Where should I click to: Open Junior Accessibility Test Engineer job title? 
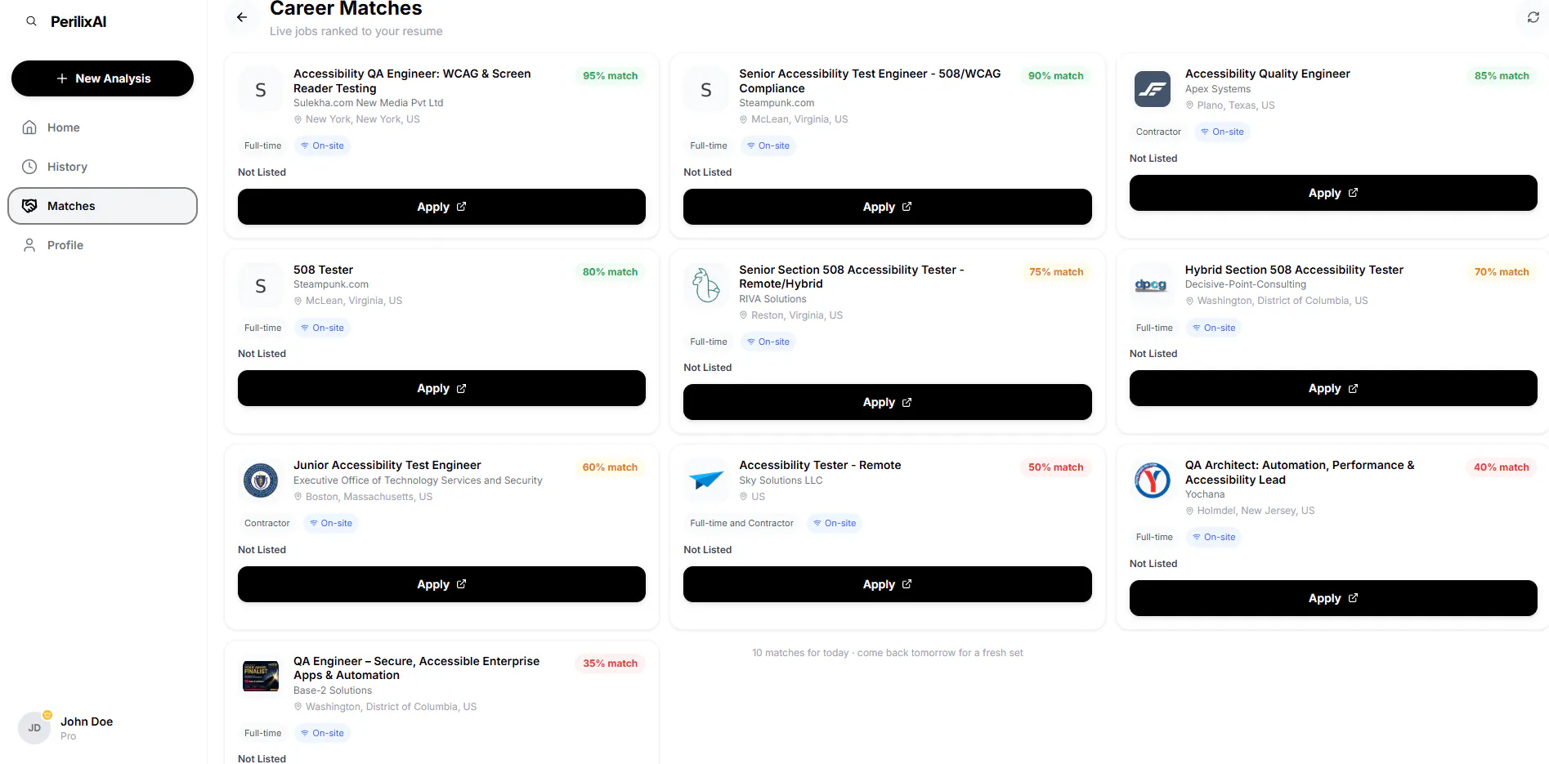tap(387, 465)
